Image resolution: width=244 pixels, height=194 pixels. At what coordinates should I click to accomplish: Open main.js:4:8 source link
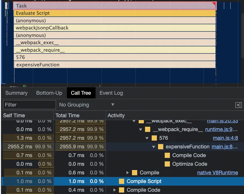(225, 138)
